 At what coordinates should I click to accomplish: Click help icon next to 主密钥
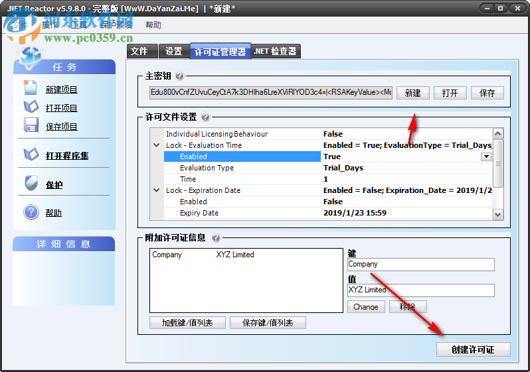(x=179, y=76)
